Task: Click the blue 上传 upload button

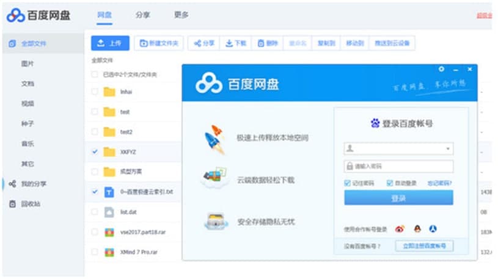Action: [x=110, y=43]
